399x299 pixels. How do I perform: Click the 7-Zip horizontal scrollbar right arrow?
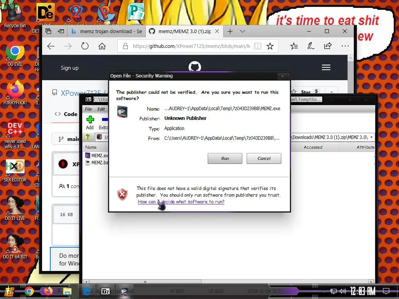point(371,282)
